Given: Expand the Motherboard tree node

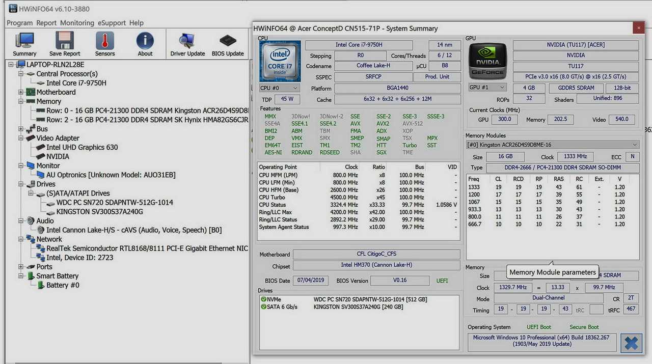Looking at the screenshot, I should (x=21, y=92).
